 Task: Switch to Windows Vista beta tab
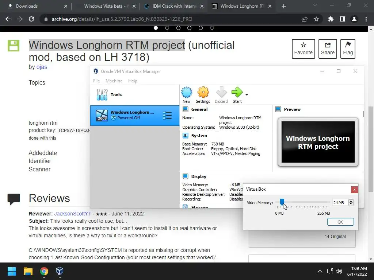(x=106, y=6)
